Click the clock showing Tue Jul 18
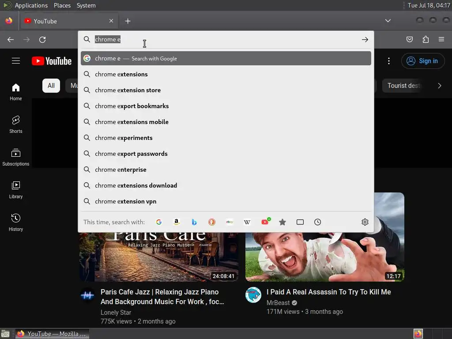The image size is (452, 339). point(429,5)
